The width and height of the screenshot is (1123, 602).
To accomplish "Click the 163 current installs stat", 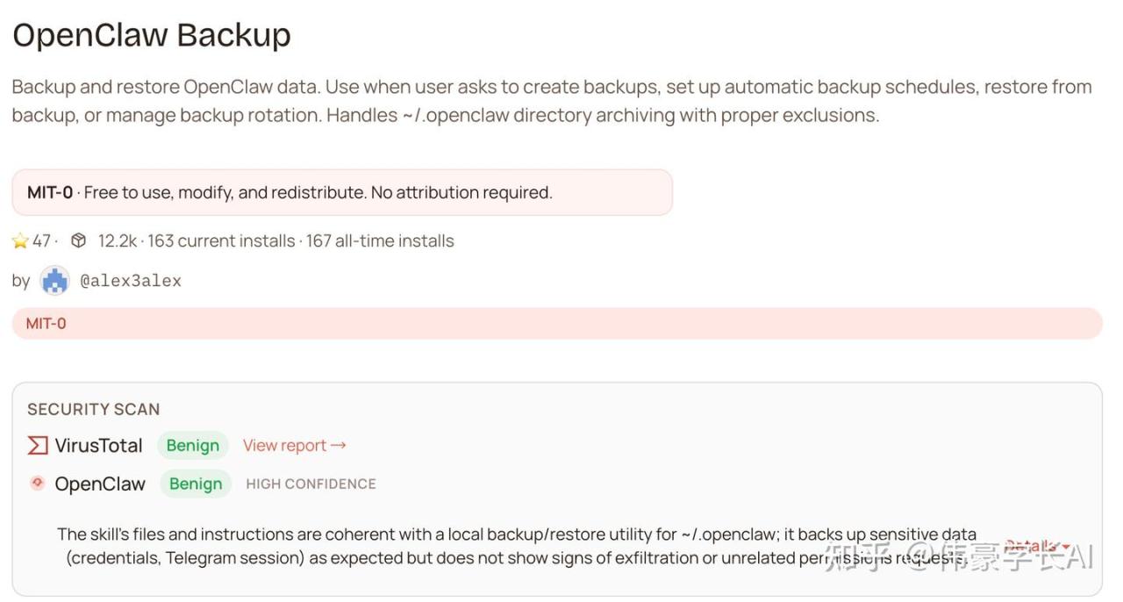I will click(221, 241).
